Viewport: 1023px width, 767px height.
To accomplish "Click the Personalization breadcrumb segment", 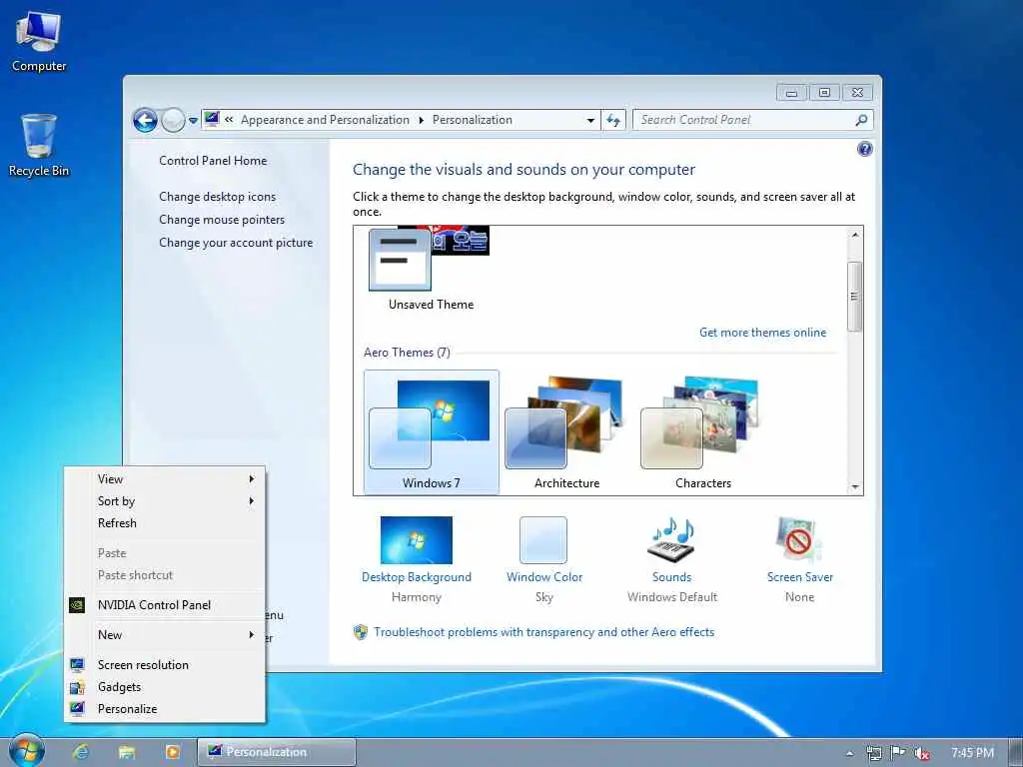I will (x=473, y=120).
